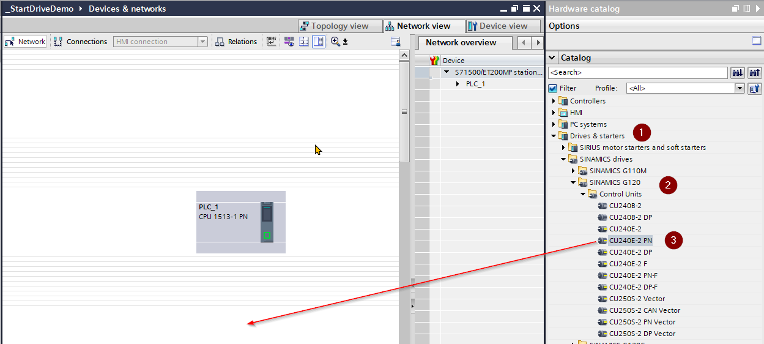Collapse Hardware catalog with arrow icon

point(757,9)
